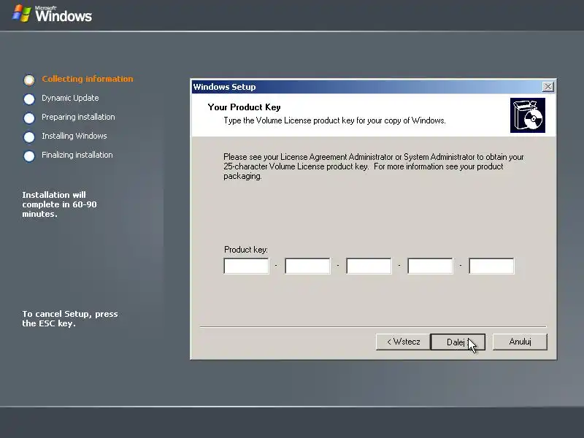Screen dimensions: 584x438
Task: Click the 'Collecting information' text
Action: 87,79
